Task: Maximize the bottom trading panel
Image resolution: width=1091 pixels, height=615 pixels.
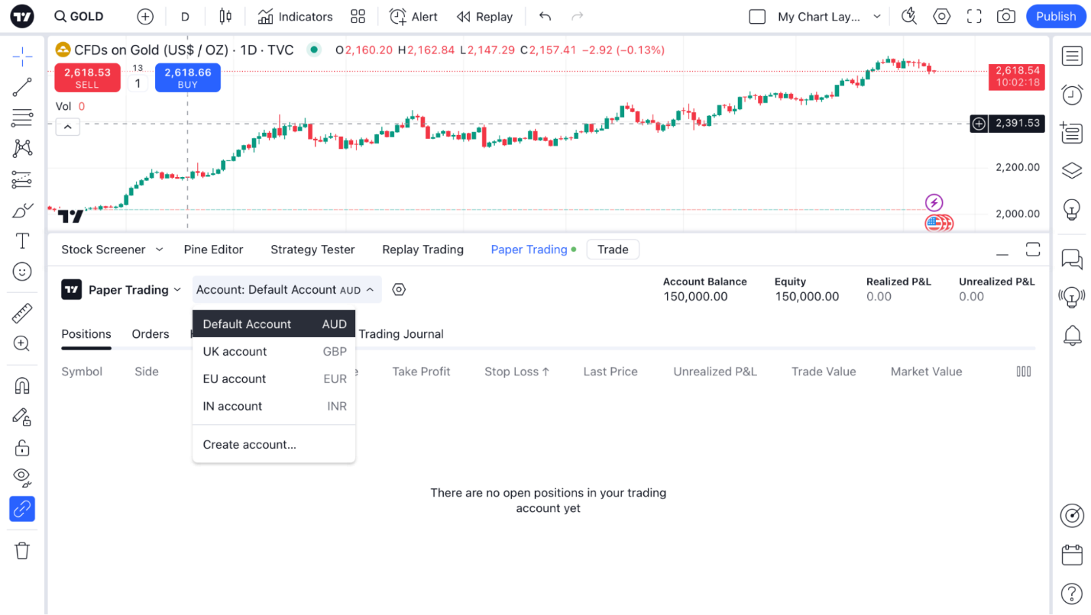Action: coord(1033,250)
